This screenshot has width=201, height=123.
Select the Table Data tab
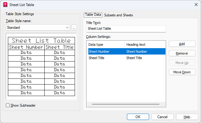pyautogui.click(x=93, y=15)
